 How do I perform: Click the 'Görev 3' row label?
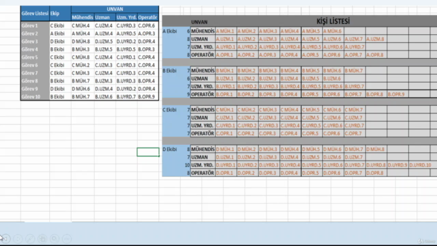(35, 41)
